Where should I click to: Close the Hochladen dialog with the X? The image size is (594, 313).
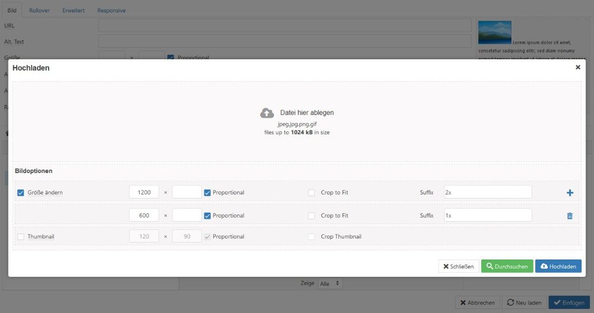coord(577,68)
